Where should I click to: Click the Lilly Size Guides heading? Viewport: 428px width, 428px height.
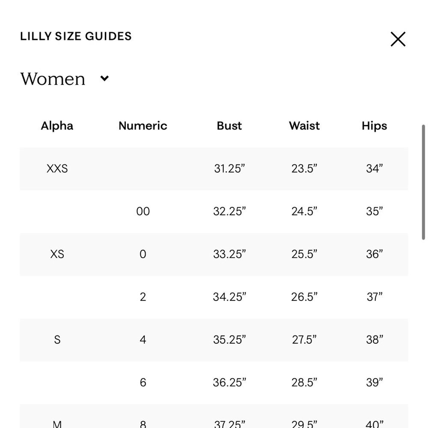pos(76,36)
